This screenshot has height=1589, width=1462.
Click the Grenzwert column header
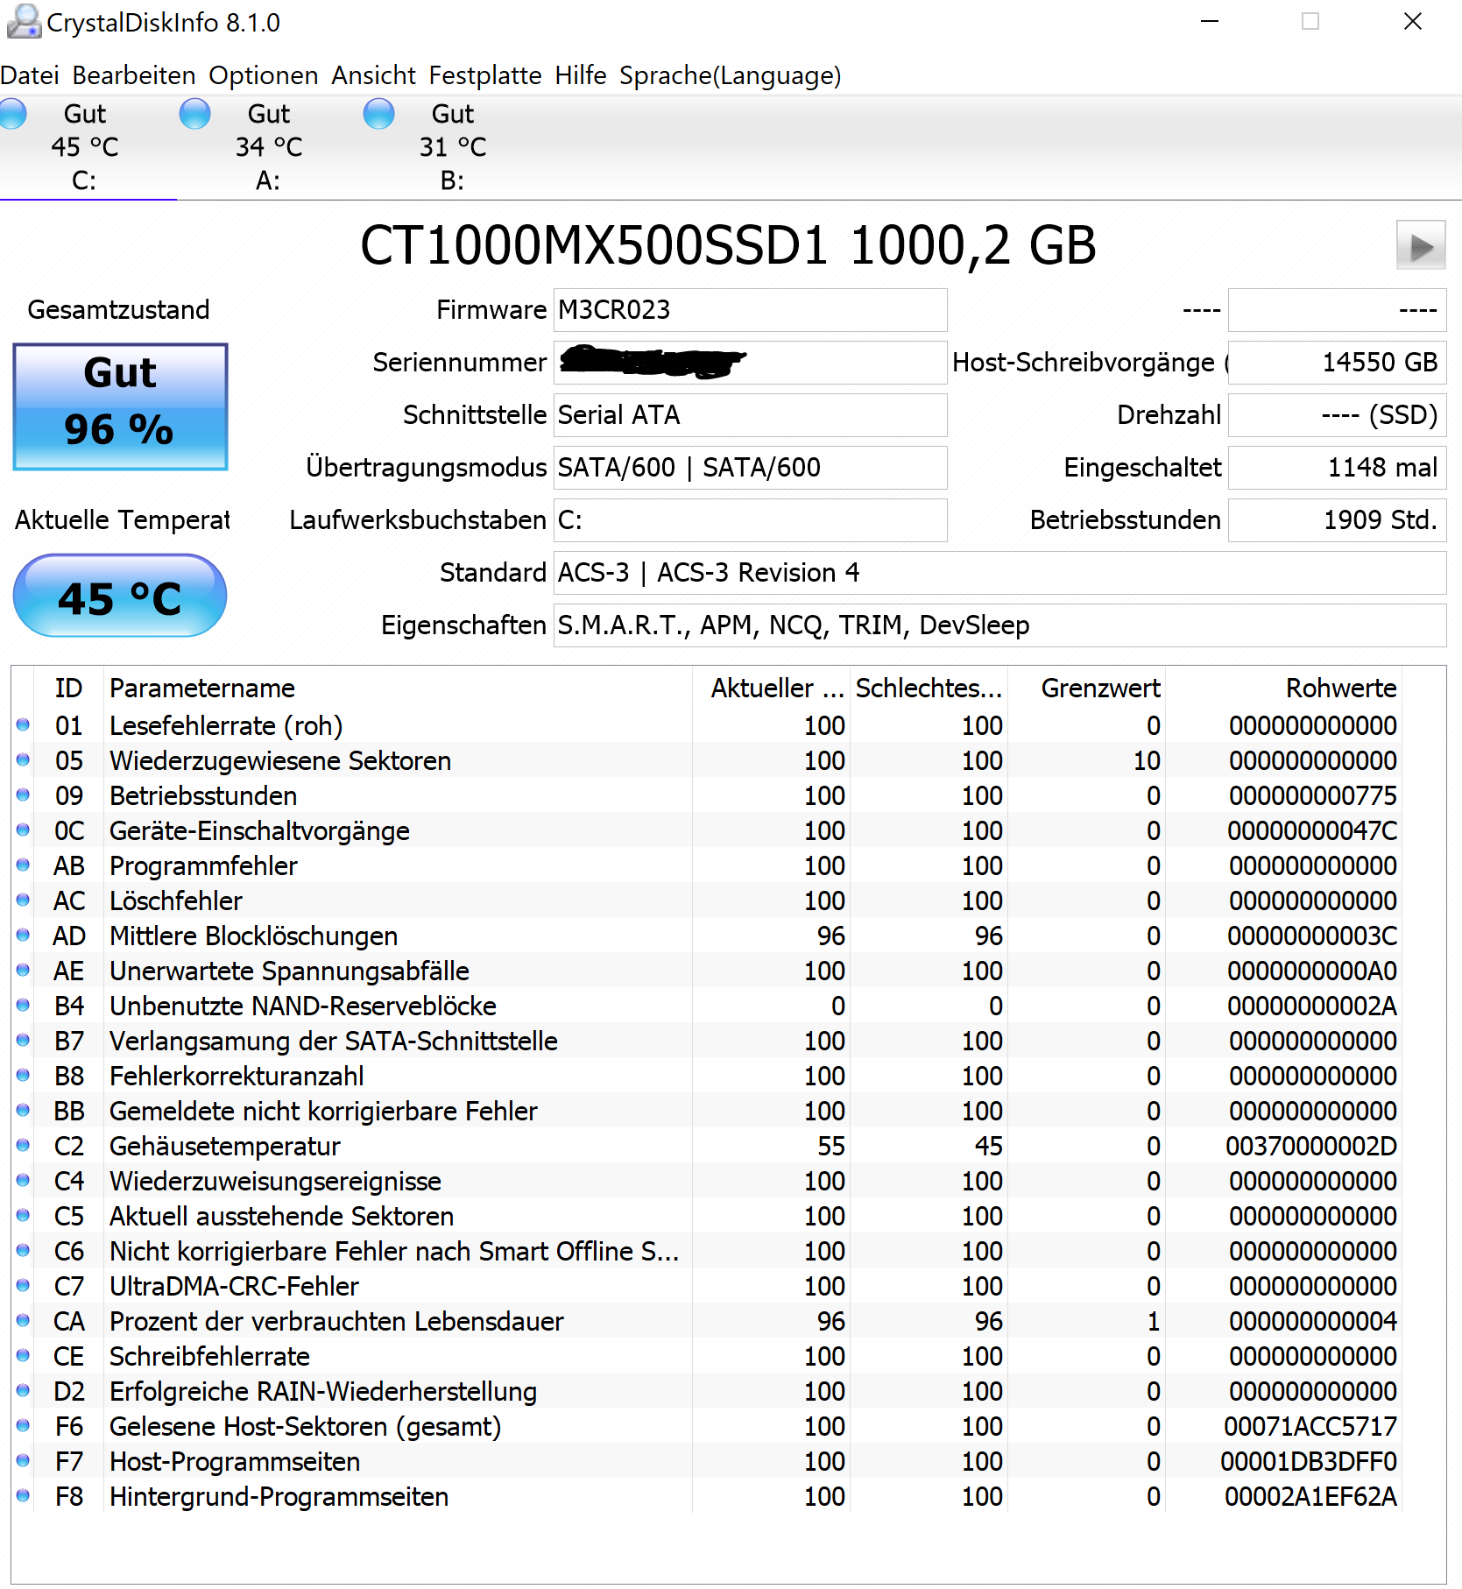tap(1086, 689)
